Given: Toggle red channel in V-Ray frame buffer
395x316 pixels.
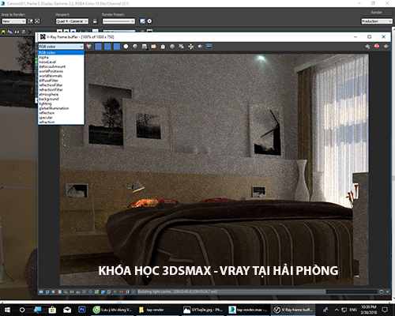Looking at the screenshot, I should coord(98,47).
